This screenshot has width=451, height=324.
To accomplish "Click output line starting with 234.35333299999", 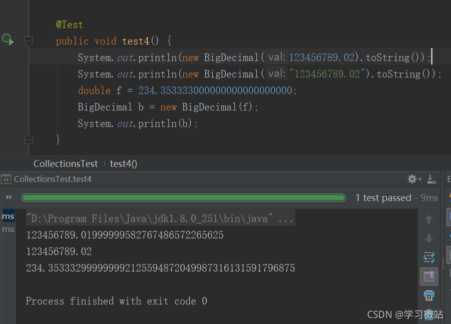I will tap(160, 268).
